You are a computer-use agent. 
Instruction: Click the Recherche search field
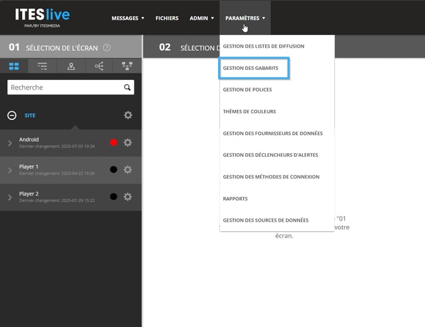click(63, 88)
